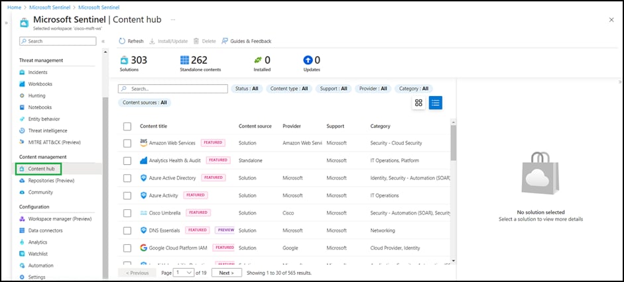Viewport: 624px width, 282px height.
Task: Select all rows with the header checkbox
Action: pos(127,126)
